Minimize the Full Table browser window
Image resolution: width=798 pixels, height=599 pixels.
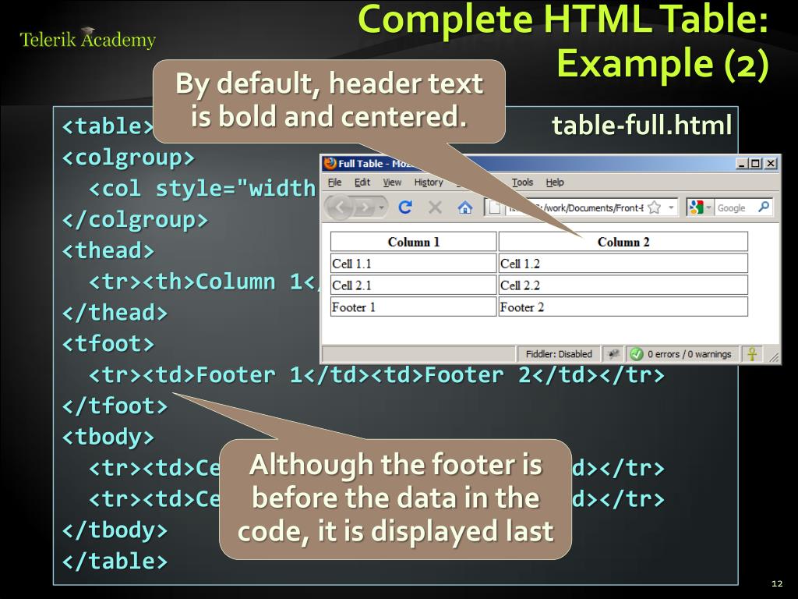tap(742, 164)
